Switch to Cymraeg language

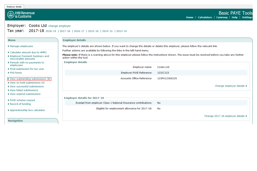222,17
